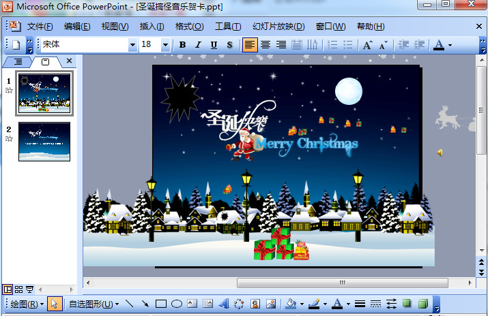The image size is (488, 316).
Task: Open the 插入 menu
Action: pos(152,27)
